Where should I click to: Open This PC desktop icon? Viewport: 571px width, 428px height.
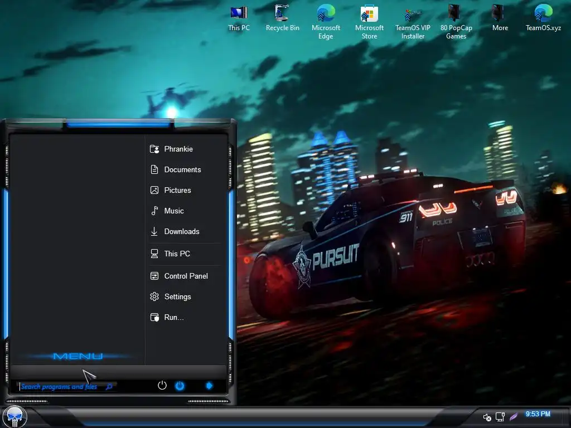(x=239, y=18)
